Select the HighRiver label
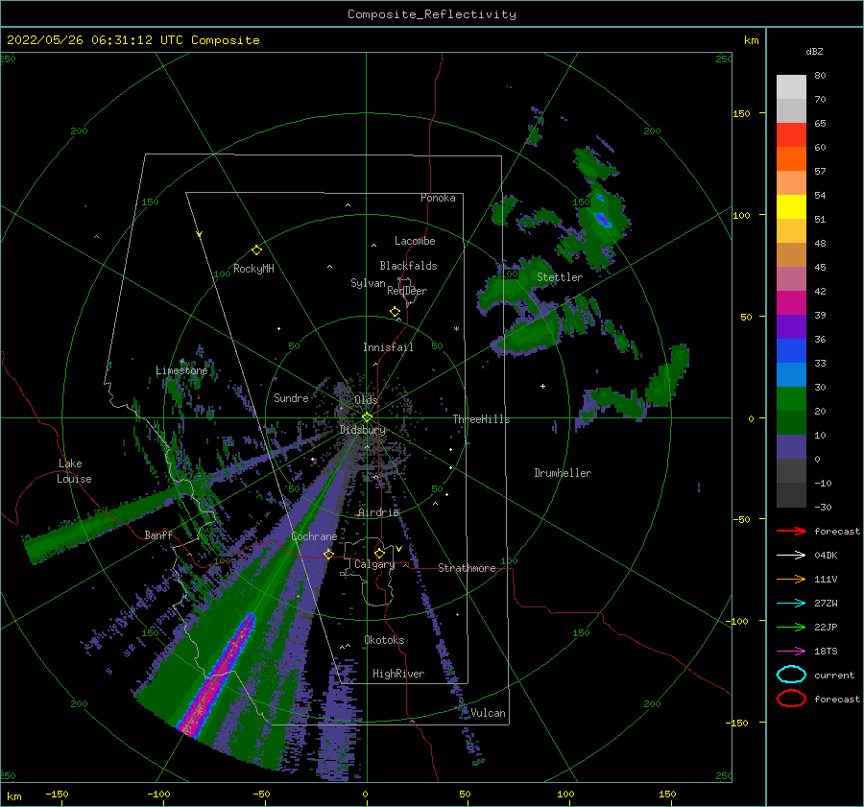 click(x=398, y=675)
